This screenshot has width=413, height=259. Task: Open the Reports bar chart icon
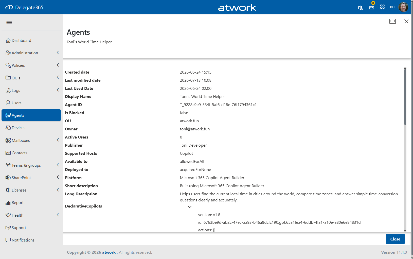pos(8,203)
